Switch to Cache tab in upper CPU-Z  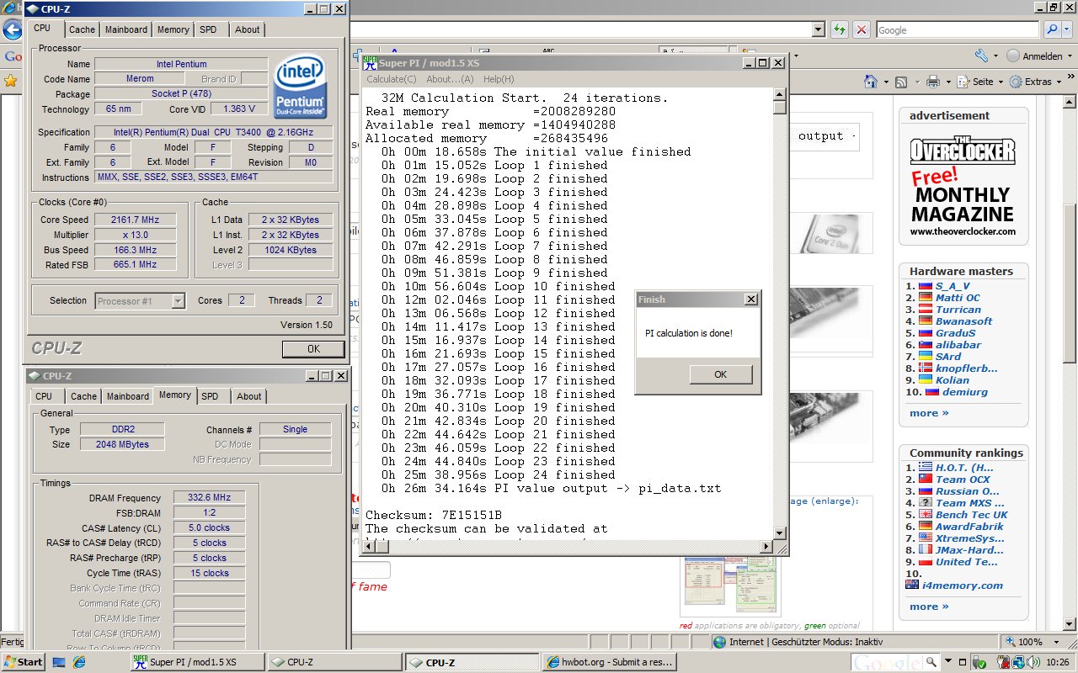83,29
